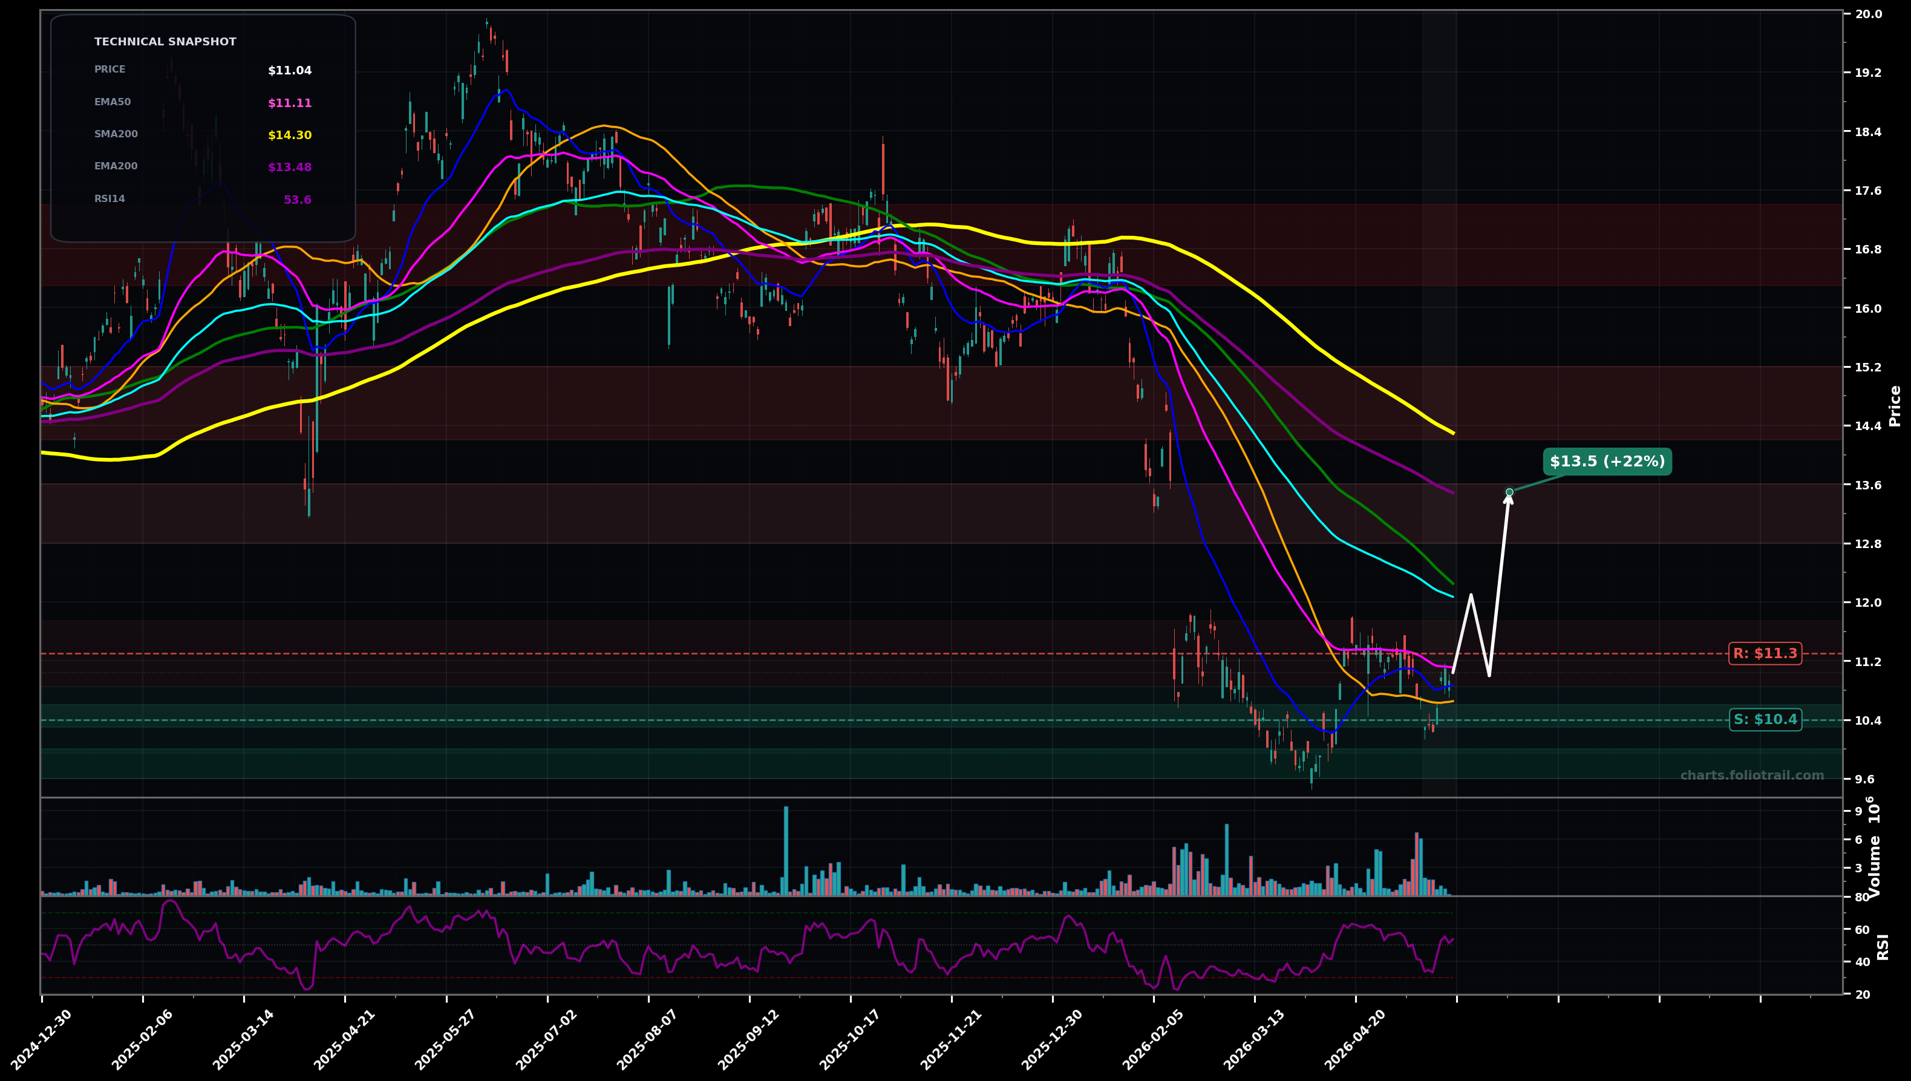Click the 14.4 price axis tick

click(1869, 426)
